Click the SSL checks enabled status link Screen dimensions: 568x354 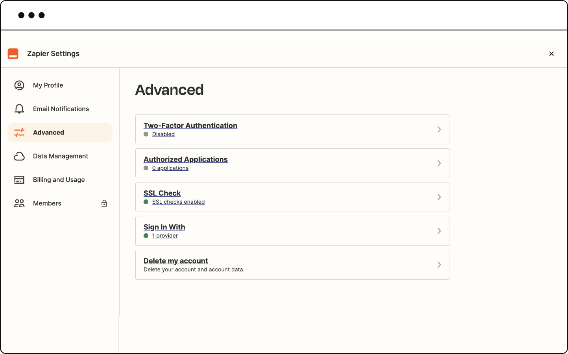click(x=178, y=202)
